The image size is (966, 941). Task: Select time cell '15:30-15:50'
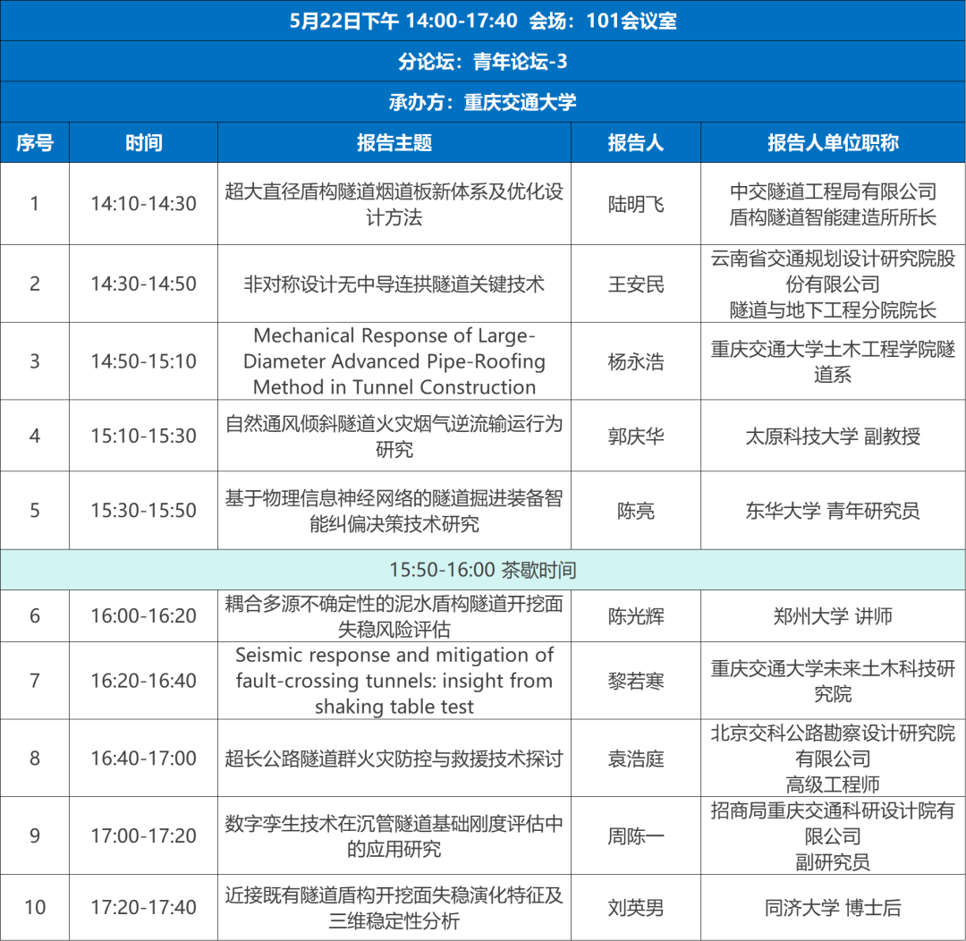(143, 510)
